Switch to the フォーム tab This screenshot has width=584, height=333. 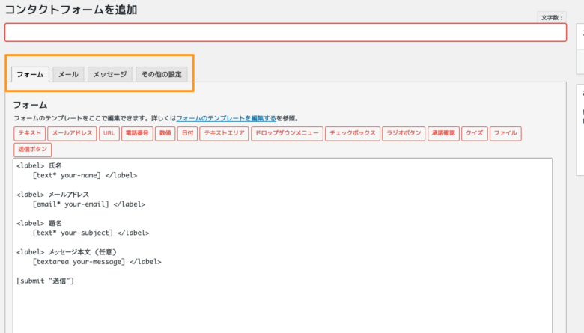pos(30,74)
